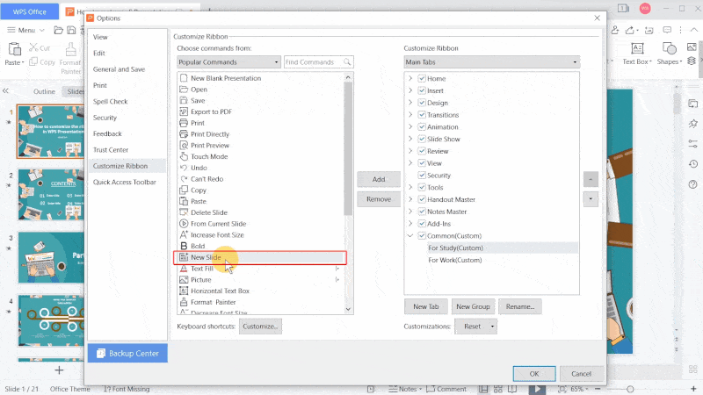Open the Security options page
Screen dimensions: 703x395
coord(105,118)
